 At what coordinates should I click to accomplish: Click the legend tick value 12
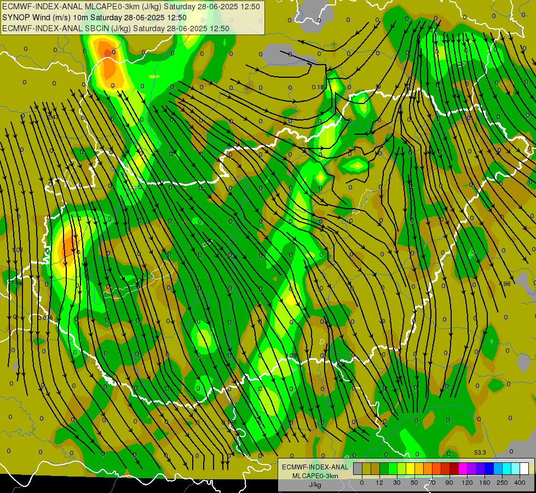click(x=379, y=483)
